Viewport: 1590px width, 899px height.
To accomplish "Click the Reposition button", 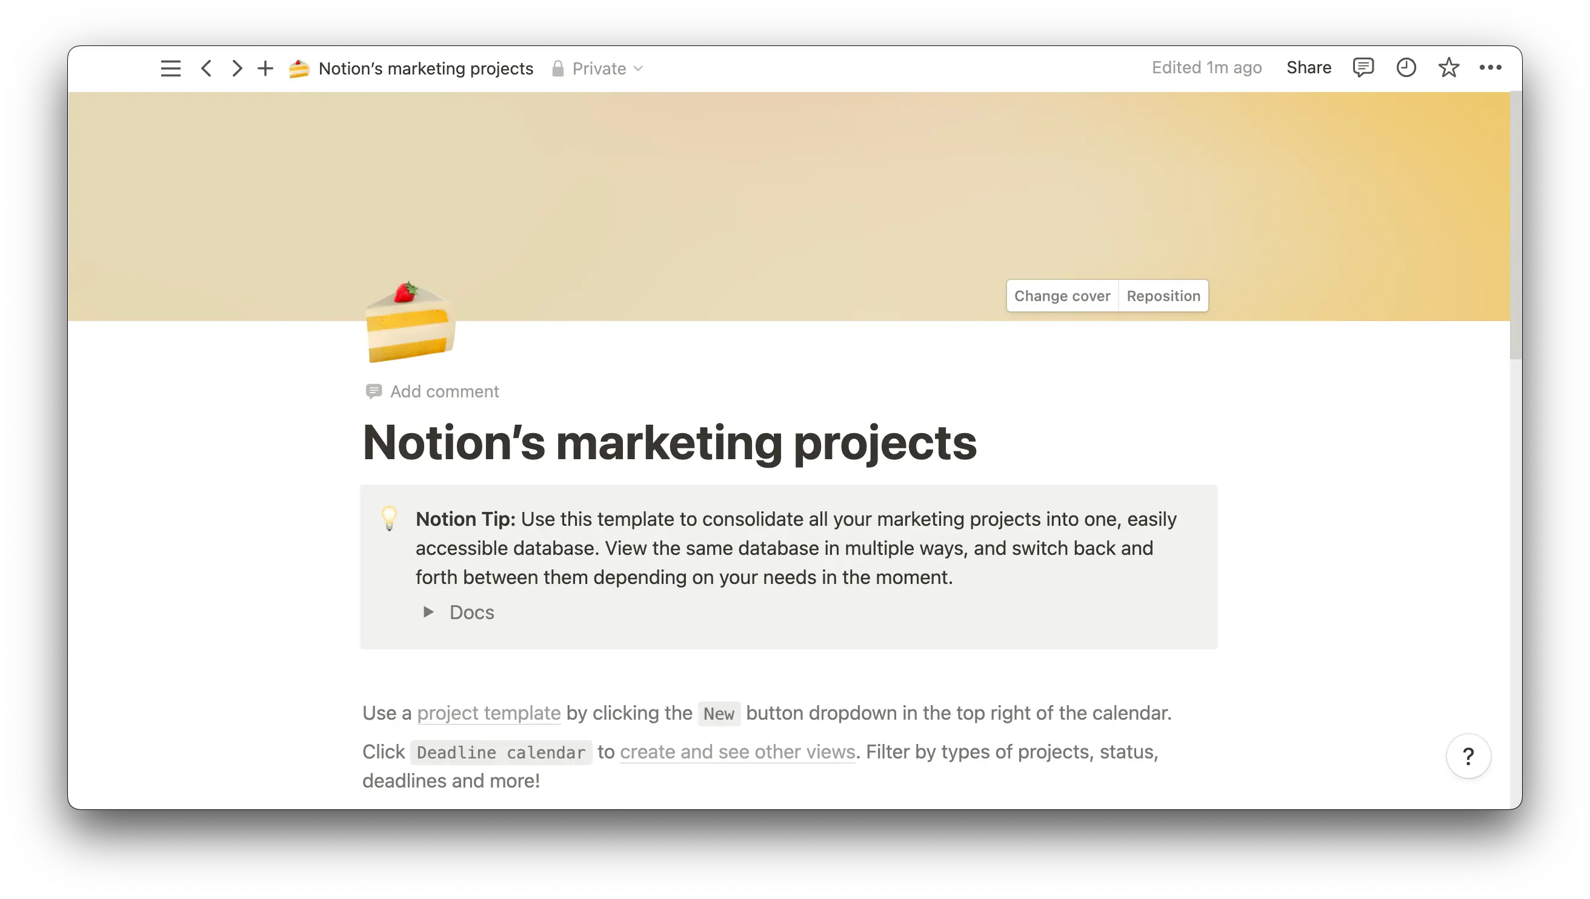I will point(1163,296).
